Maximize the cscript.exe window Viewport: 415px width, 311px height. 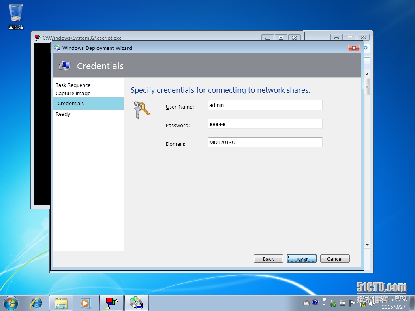coord(281,38)
